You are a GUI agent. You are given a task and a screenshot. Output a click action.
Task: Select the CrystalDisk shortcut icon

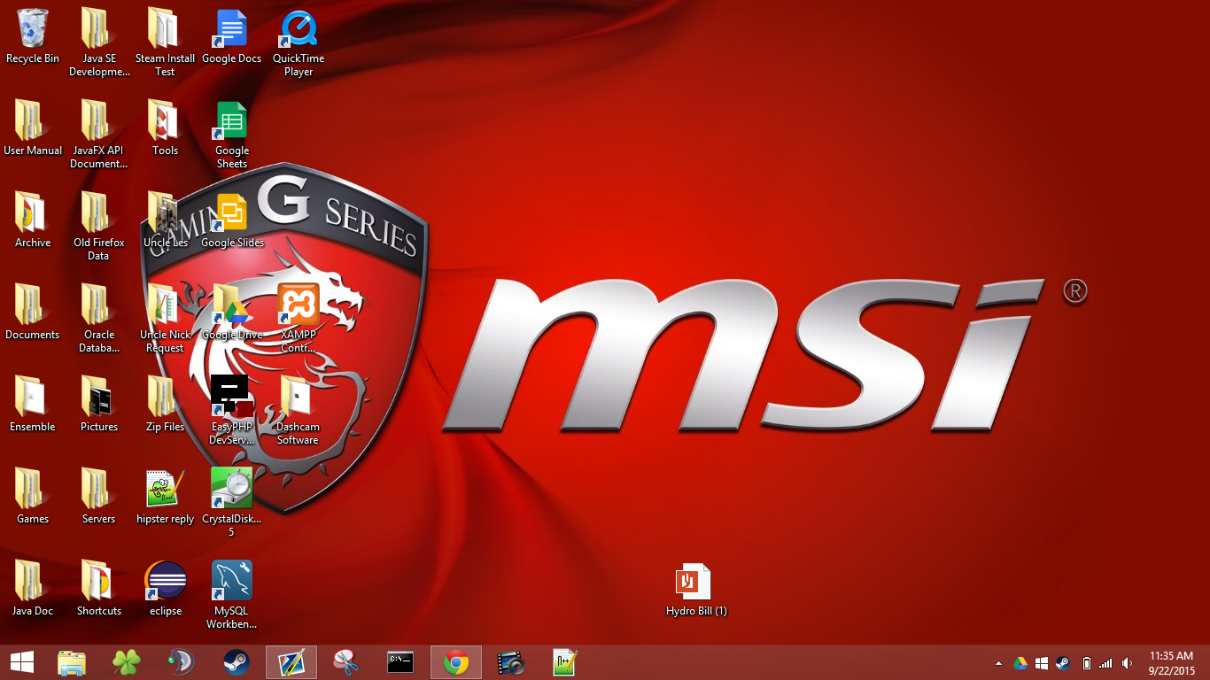click(232, 503)
